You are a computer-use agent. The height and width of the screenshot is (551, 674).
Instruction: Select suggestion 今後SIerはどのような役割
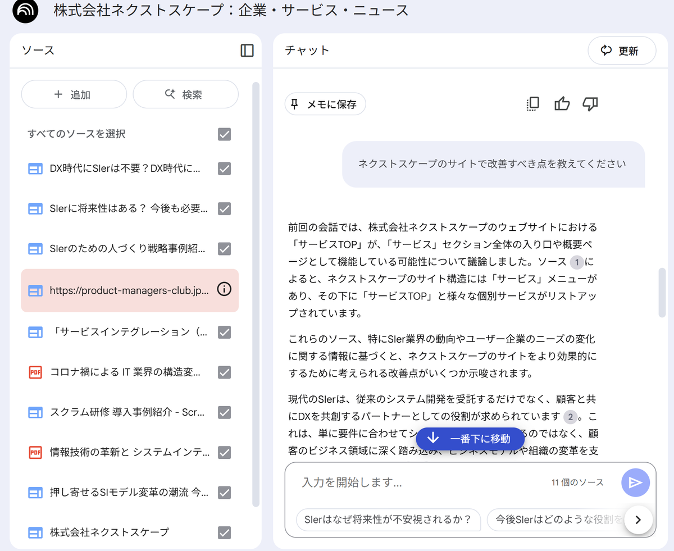(556, 520)
